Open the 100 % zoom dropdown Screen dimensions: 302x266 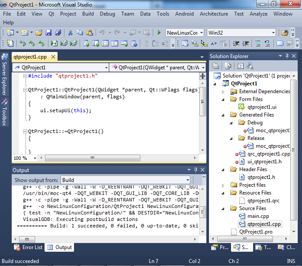click(x=35, y=158)
